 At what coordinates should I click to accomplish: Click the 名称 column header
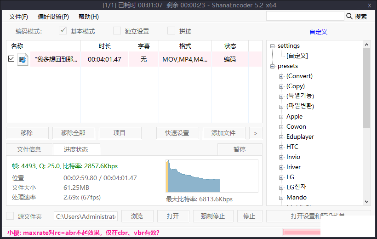(43, 46)
